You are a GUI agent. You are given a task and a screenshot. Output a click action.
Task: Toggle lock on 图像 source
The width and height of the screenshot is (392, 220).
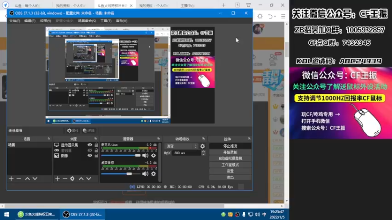[96, 155]
